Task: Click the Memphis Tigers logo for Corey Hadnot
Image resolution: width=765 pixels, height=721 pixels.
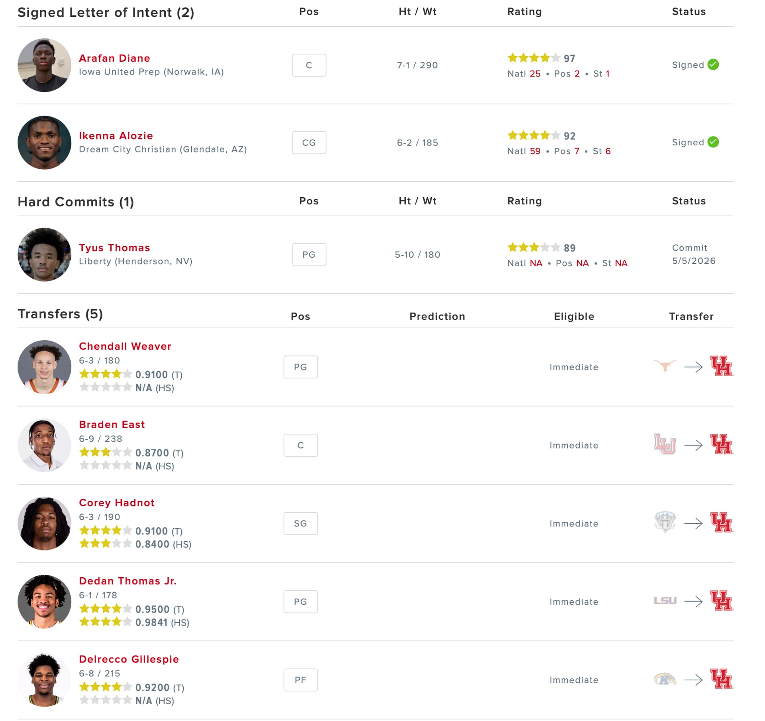Action: 665,522
